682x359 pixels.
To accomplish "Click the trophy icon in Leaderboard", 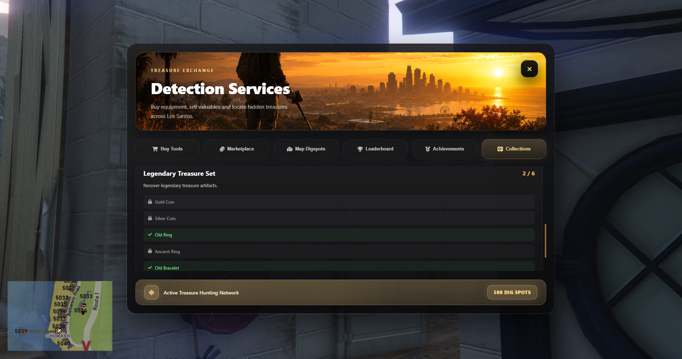I will click(360, 149).
